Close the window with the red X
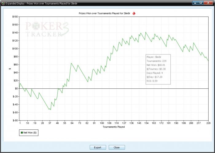 point(208,3)
